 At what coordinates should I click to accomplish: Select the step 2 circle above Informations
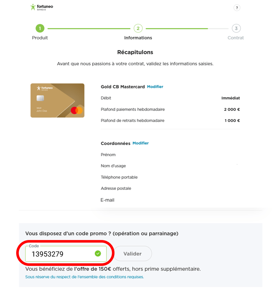[x=138, y=28]
